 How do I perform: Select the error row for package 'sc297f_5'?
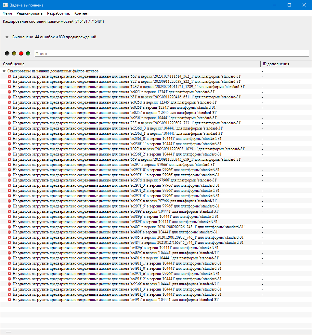[156, 206]
